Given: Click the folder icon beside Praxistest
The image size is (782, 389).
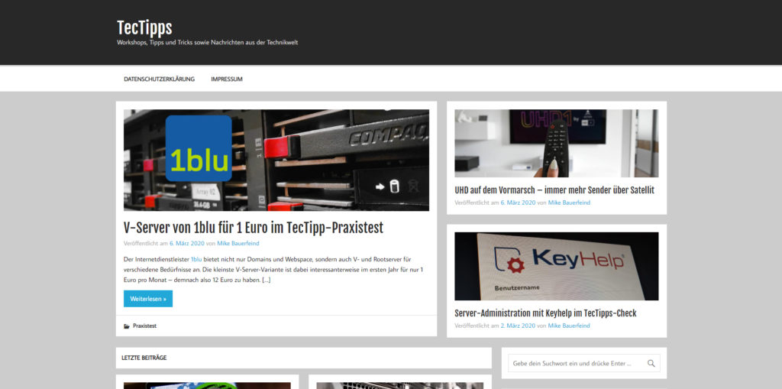Looking at the screenshot, I should click(x=127, y=326).
